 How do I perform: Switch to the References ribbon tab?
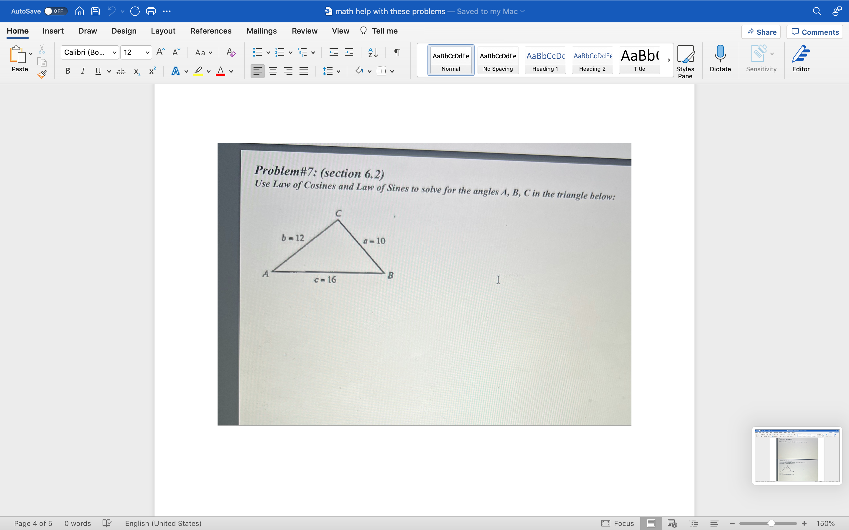click(x=211, y=31)
